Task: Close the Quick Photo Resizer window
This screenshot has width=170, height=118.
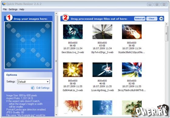Action: tap(164, 5)
